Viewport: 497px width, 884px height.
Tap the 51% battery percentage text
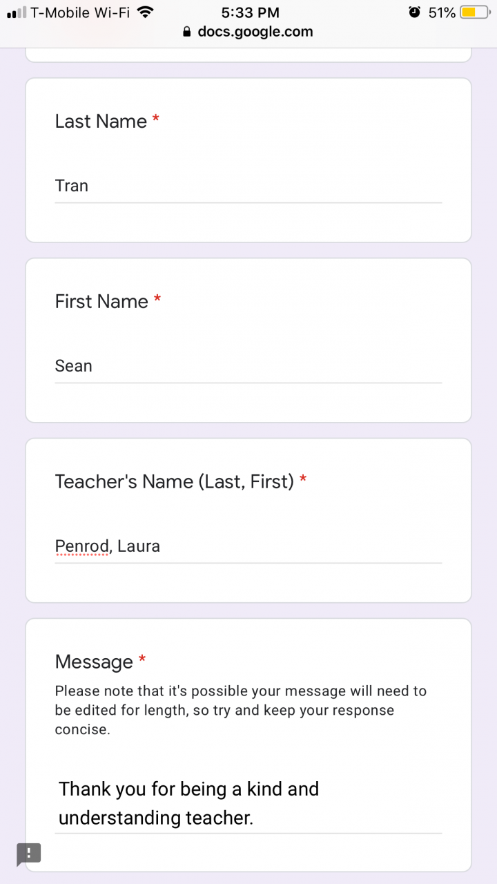[442, 12]
